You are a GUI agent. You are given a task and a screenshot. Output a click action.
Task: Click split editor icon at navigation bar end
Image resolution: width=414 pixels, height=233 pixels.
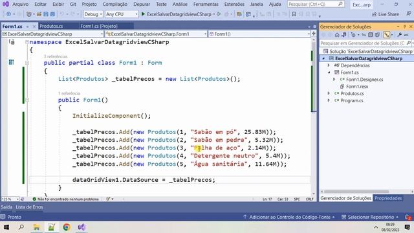tap(314, 34)
